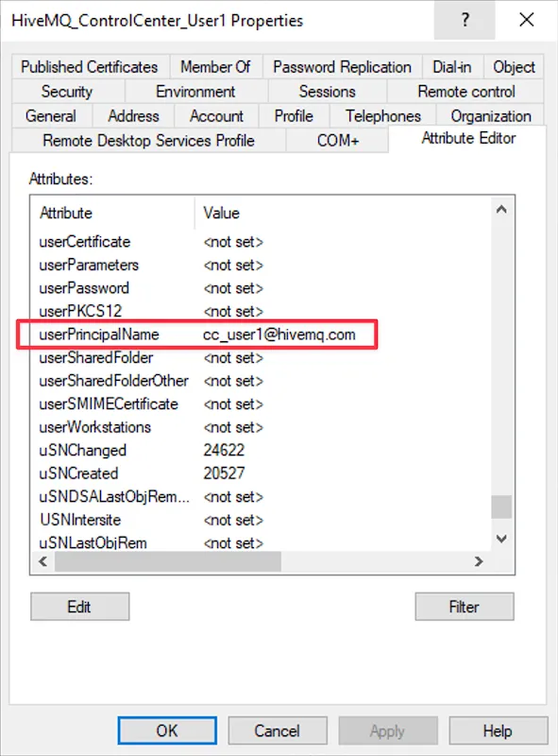Screen dimensions: 558x756
Task: Open the Remote control tab
Action: point(466,91)
